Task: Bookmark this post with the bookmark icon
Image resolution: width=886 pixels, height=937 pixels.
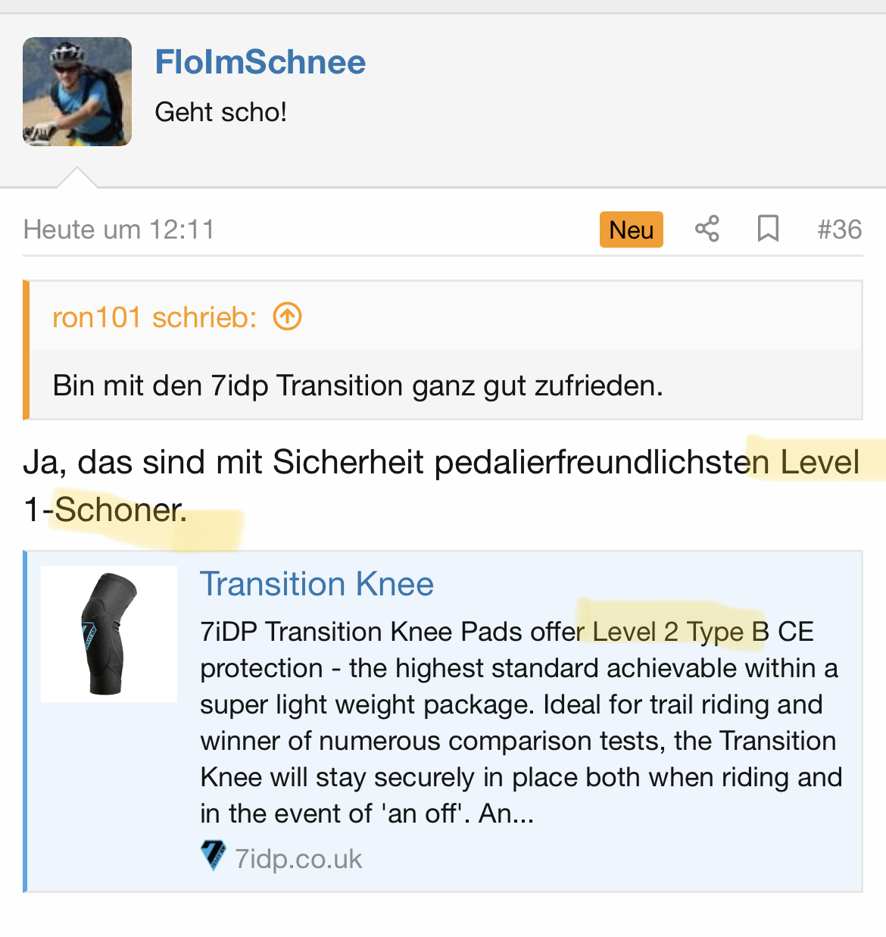Action: click(x=768, y=229)
